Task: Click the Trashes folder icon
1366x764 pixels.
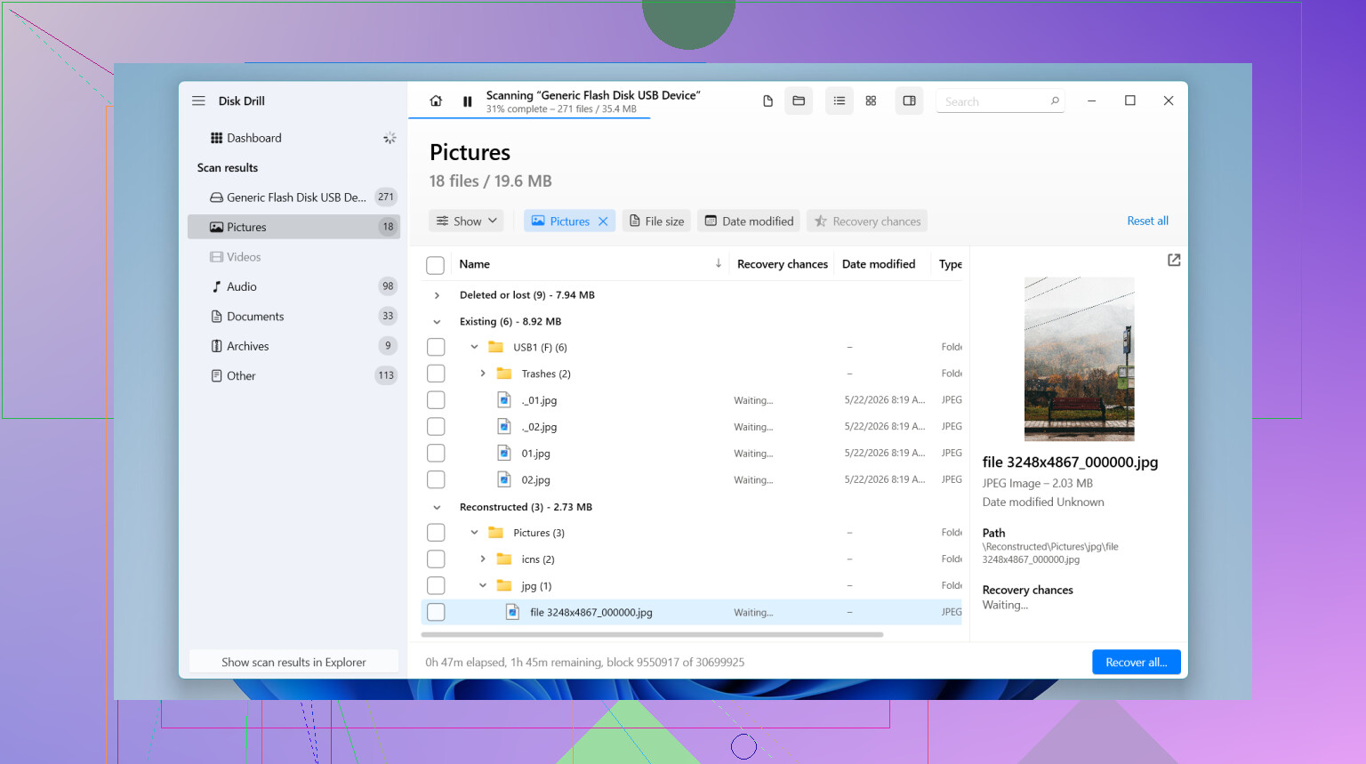Action: pos(504,374)
